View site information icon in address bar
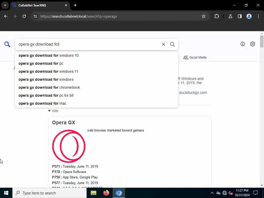 coord(35,16)
